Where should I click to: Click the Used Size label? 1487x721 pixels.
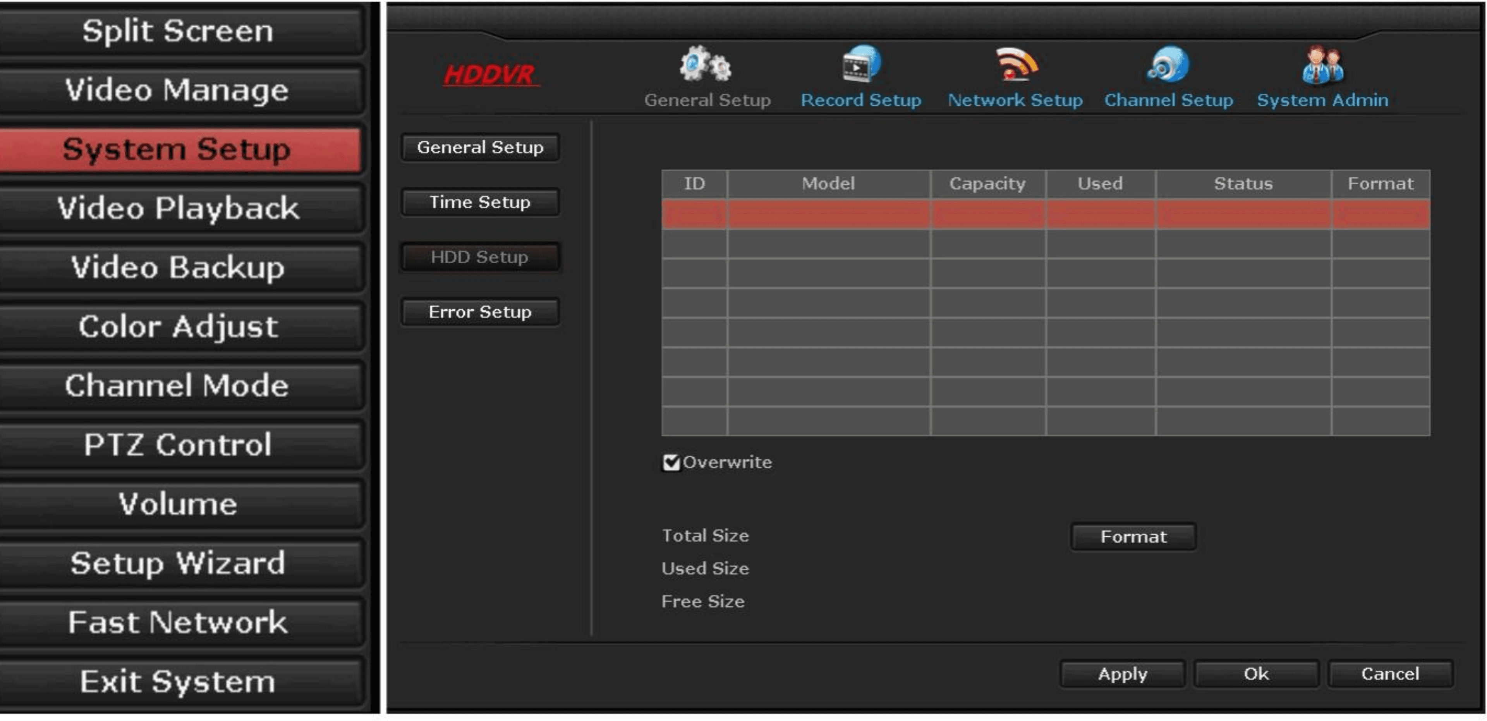[x=706, y=569]
